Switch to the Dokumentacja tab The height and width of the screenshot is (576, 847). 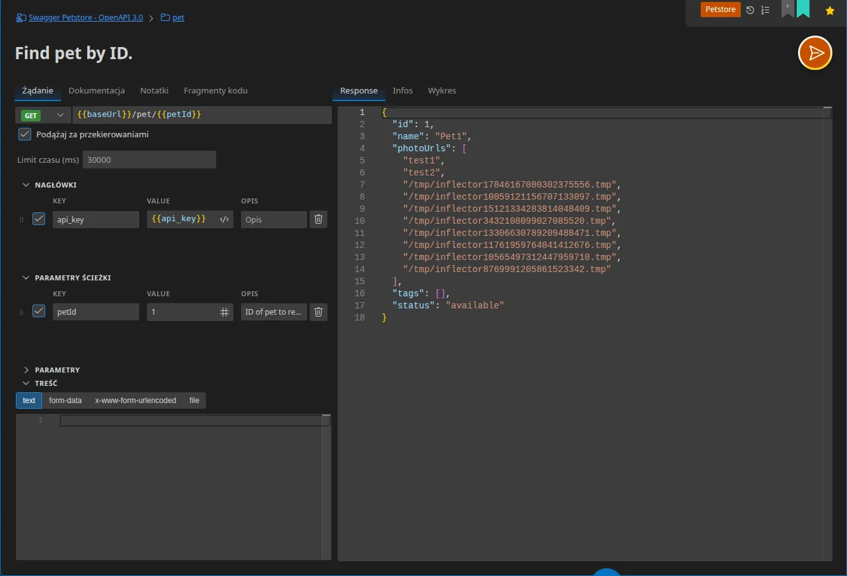coord(97,91)
